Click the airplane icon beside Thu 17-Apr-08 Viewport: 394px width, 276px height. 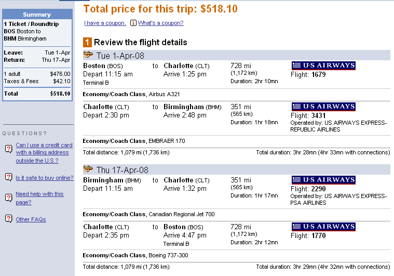click(x=88, y=169)
